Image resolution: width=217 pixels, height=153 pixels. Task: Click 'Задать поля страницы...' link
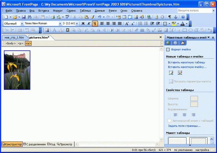[184, 126]
